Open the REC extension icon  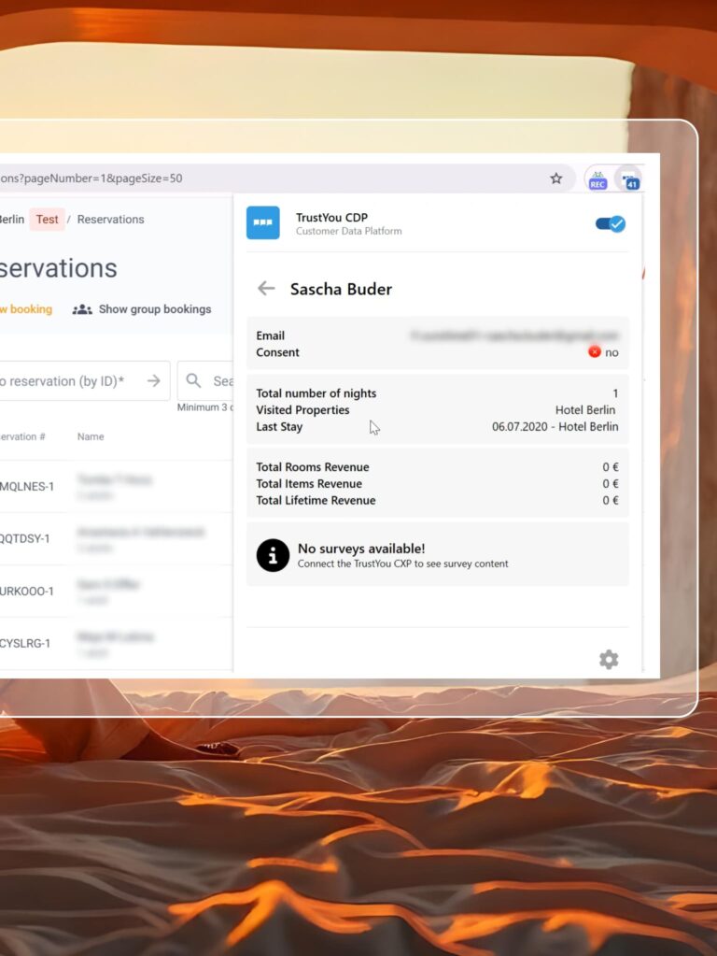[597, 180]
